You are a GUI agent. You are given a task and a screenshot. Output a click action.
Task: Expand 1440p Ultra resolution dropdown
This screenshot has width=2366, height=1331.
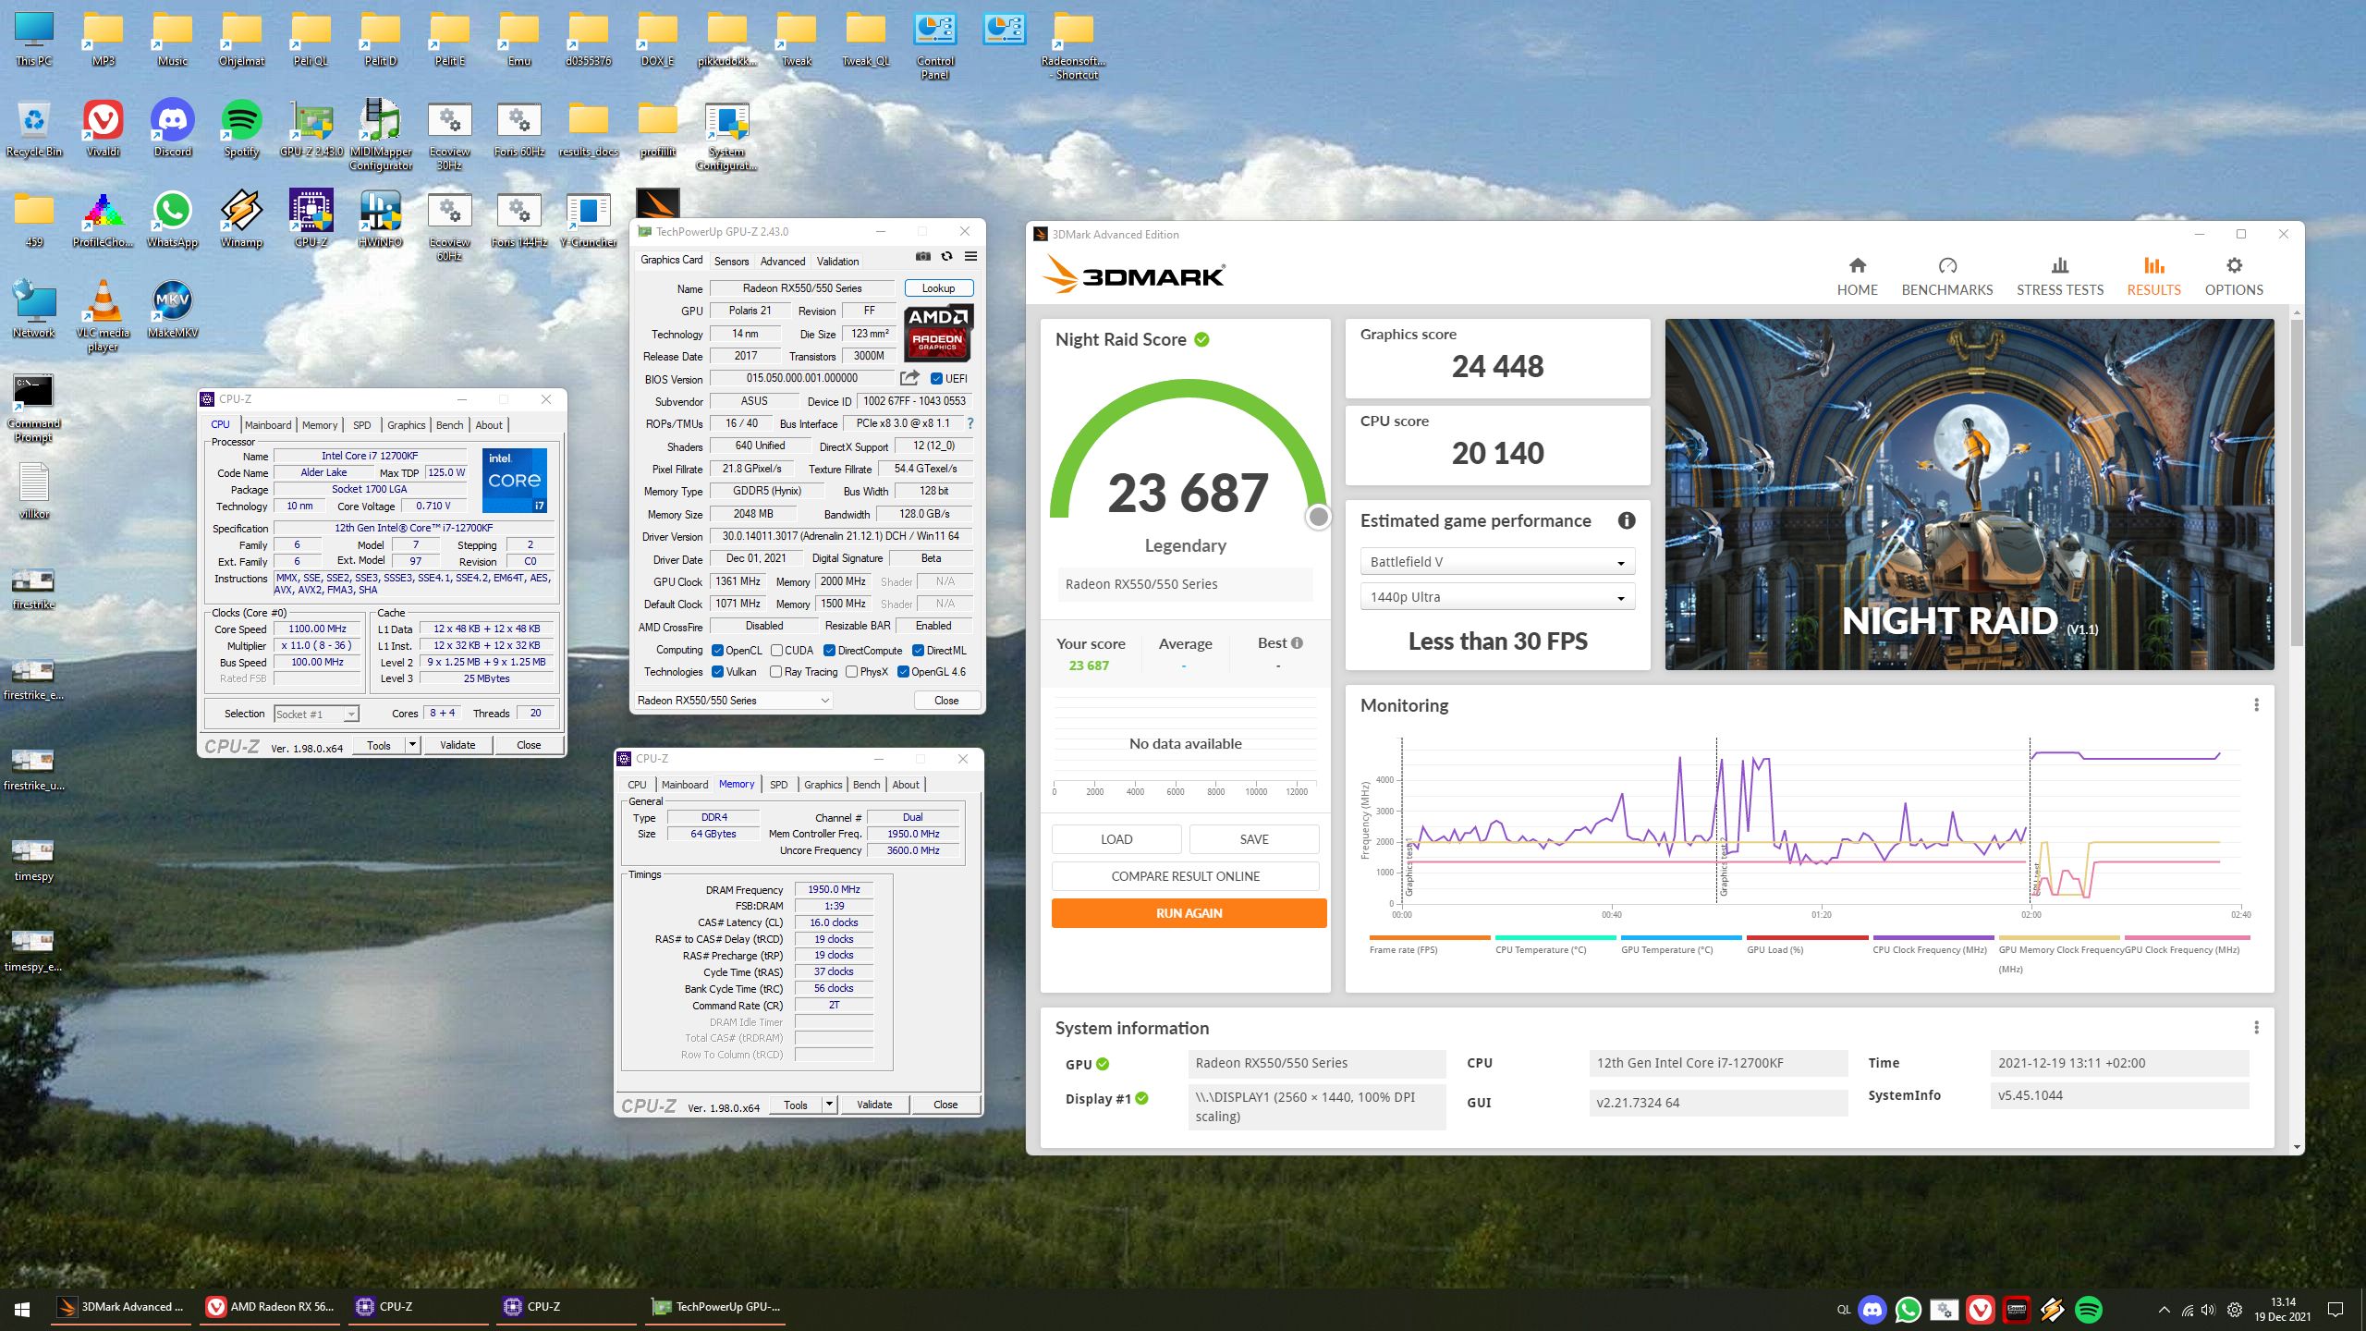point(1496,597)
